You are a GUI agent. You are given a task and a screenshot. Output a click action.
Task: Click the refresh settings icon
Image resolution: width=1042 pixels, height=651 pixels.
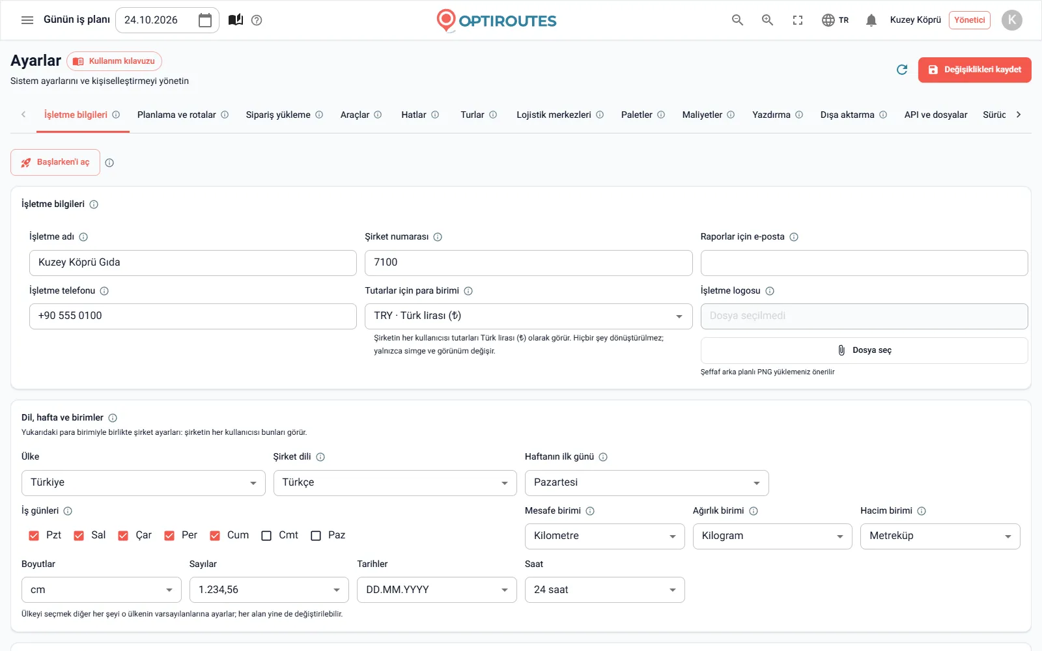[x=902, y=70]
